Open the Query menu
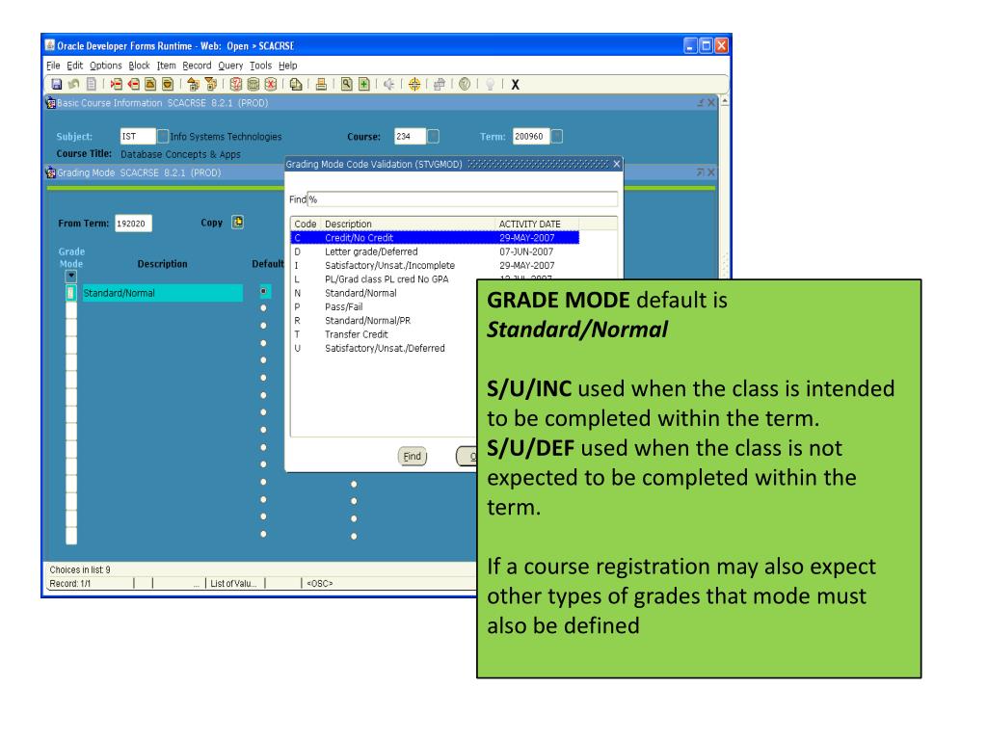The image size is (987, 740). [x=230, y=66]
